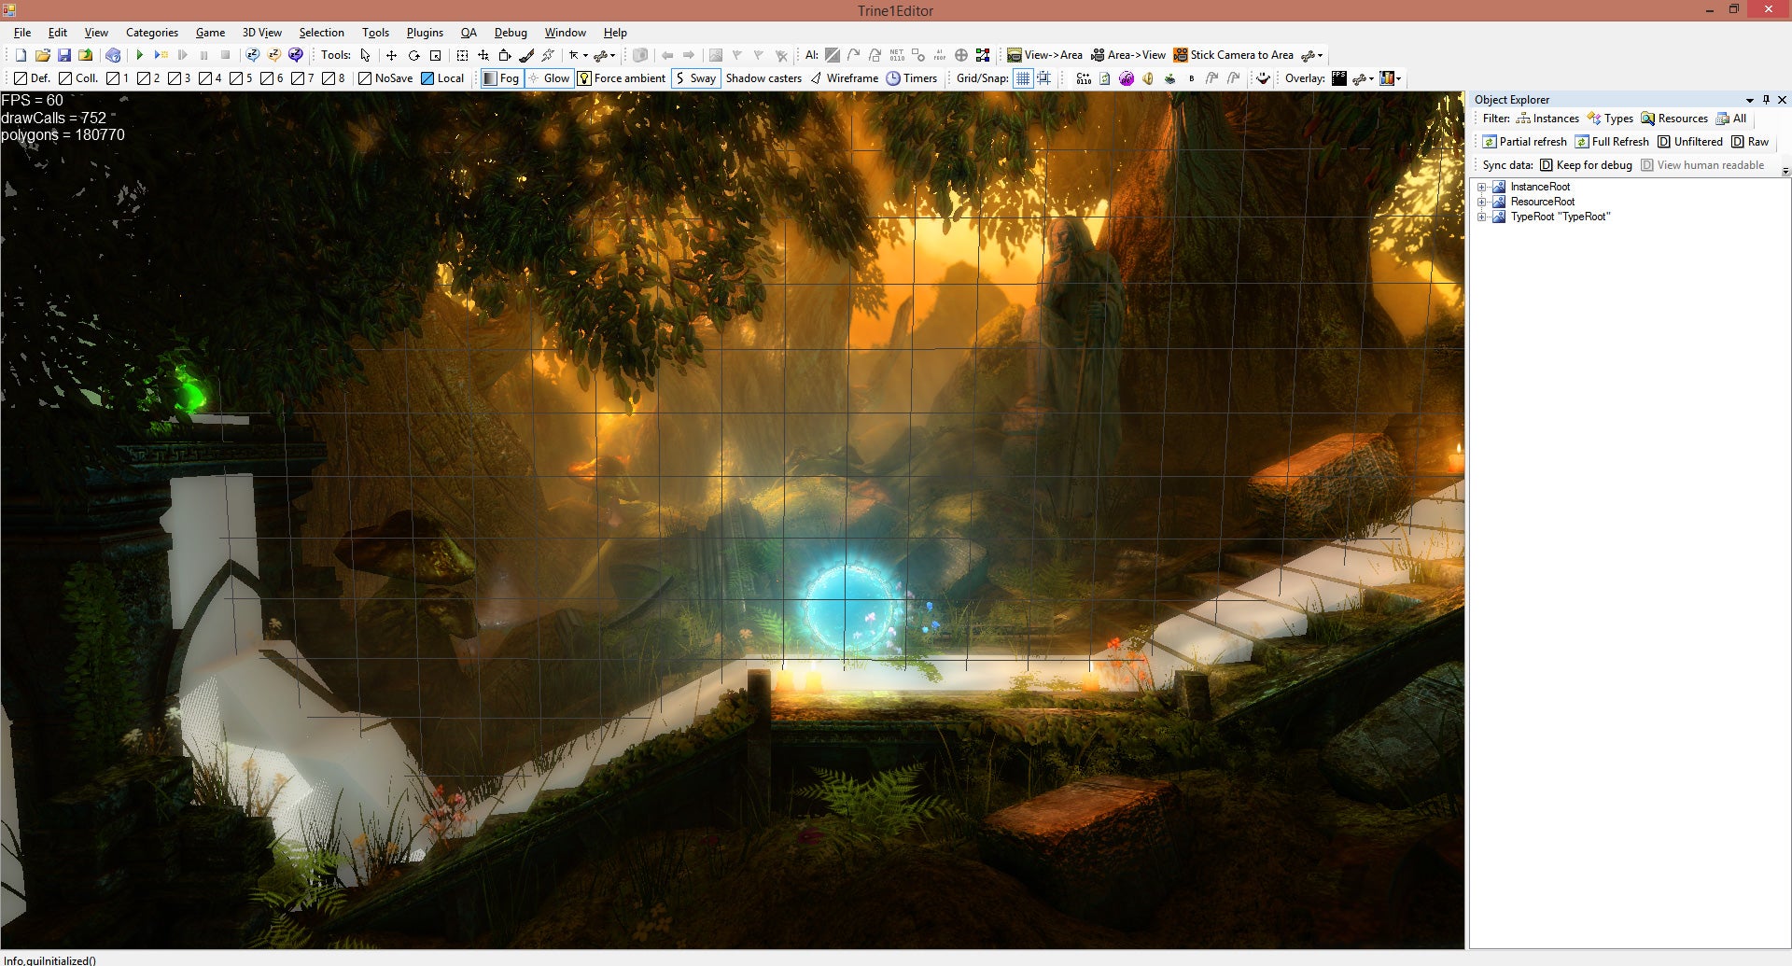The width and height of the screenshot is (1792, 966).
Task: Toggle the Def. checkbox
Action: click(32, 78)
